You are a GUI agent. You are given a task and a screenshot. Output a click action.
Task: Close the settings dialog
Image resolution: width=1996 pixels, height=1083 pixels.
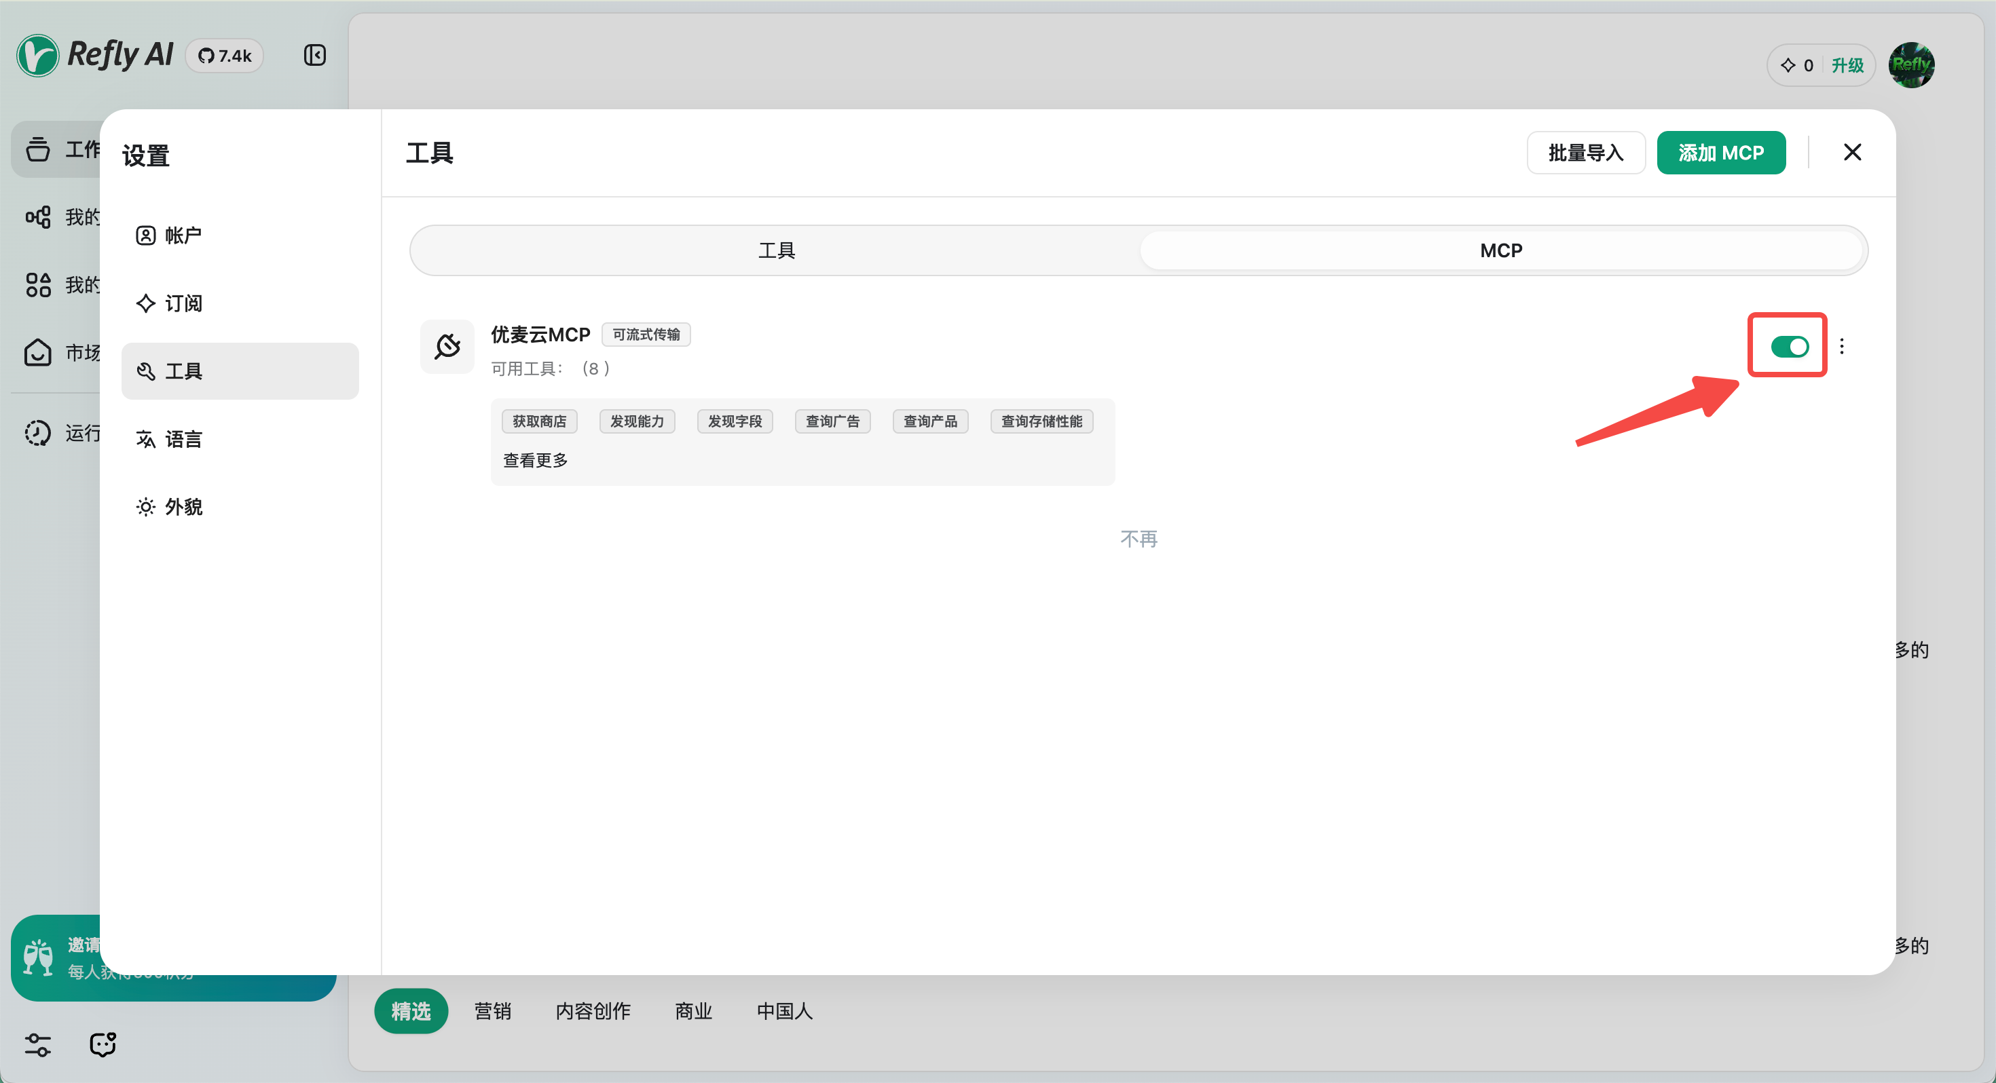[1852, 153]
